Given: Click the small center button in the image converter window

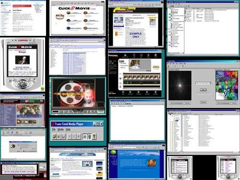Looking at the screenshot, I should [203, 90].
